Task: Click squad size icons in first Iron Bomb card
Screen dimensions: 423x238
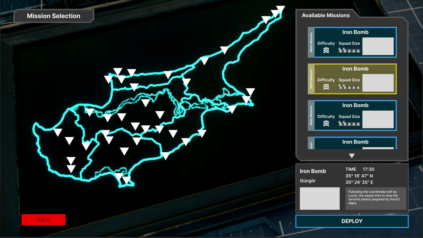Action: 349,50
